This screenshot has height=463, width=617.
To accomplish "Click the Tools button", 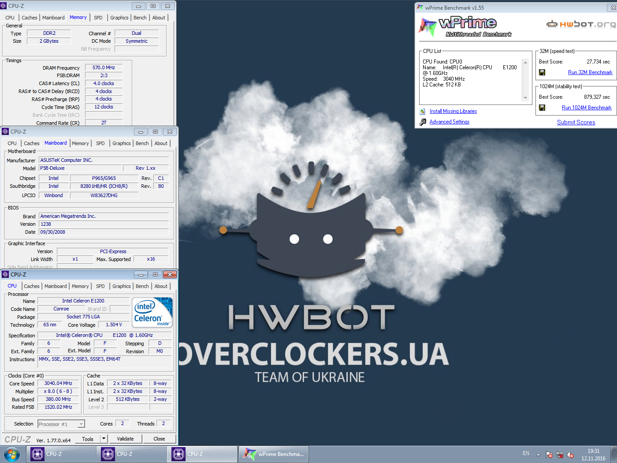I will 88,439.
